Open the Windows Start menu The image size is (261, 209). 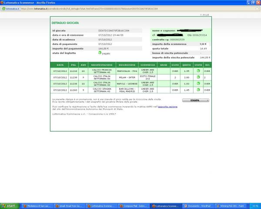click(x=10, y=206)
